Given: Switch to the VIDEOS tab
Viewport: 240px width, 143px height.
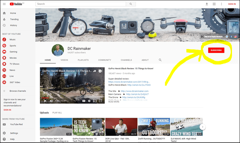Looking at the screenshot, I should pos(64,60).
